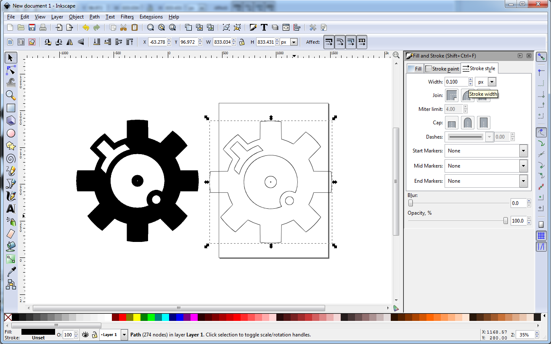Switch to the Stroke paint tab
This screenshot has height=344, width=551.
[x=442, y=68]
